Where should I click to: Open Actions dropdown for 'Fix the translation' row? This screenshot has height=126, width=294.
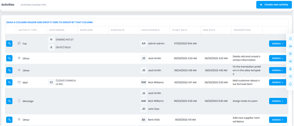tap(278, 70)
